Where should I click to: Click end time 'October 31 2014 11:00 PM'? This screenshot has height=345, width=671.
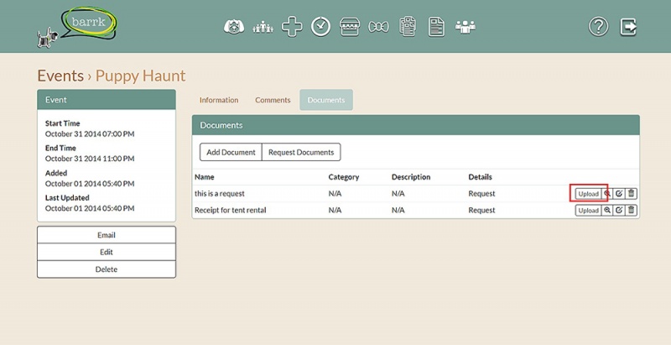pyautogui.click(x=90, y=159)
